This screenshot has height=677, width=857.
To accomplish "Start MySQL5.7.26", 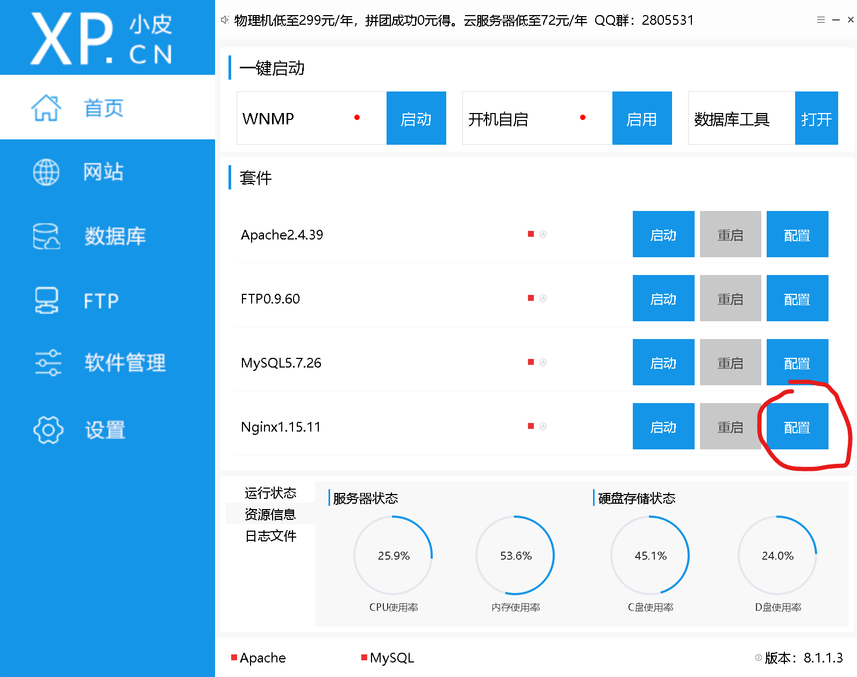I will point(663,362).
